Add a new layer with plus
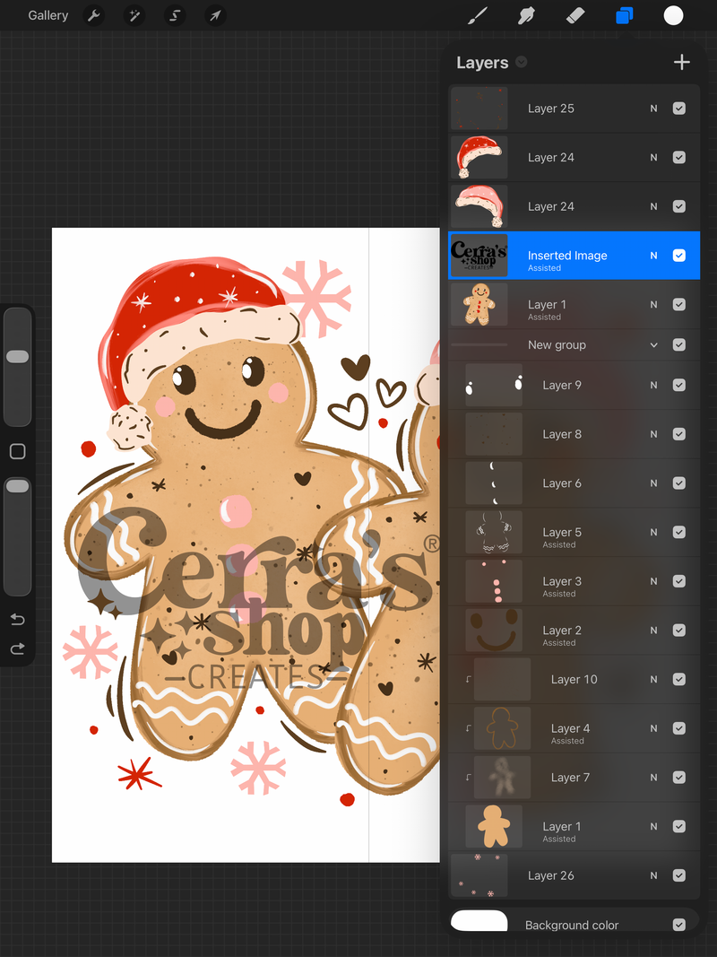Screen dimensions: 717x957 (x=682, y=62)
